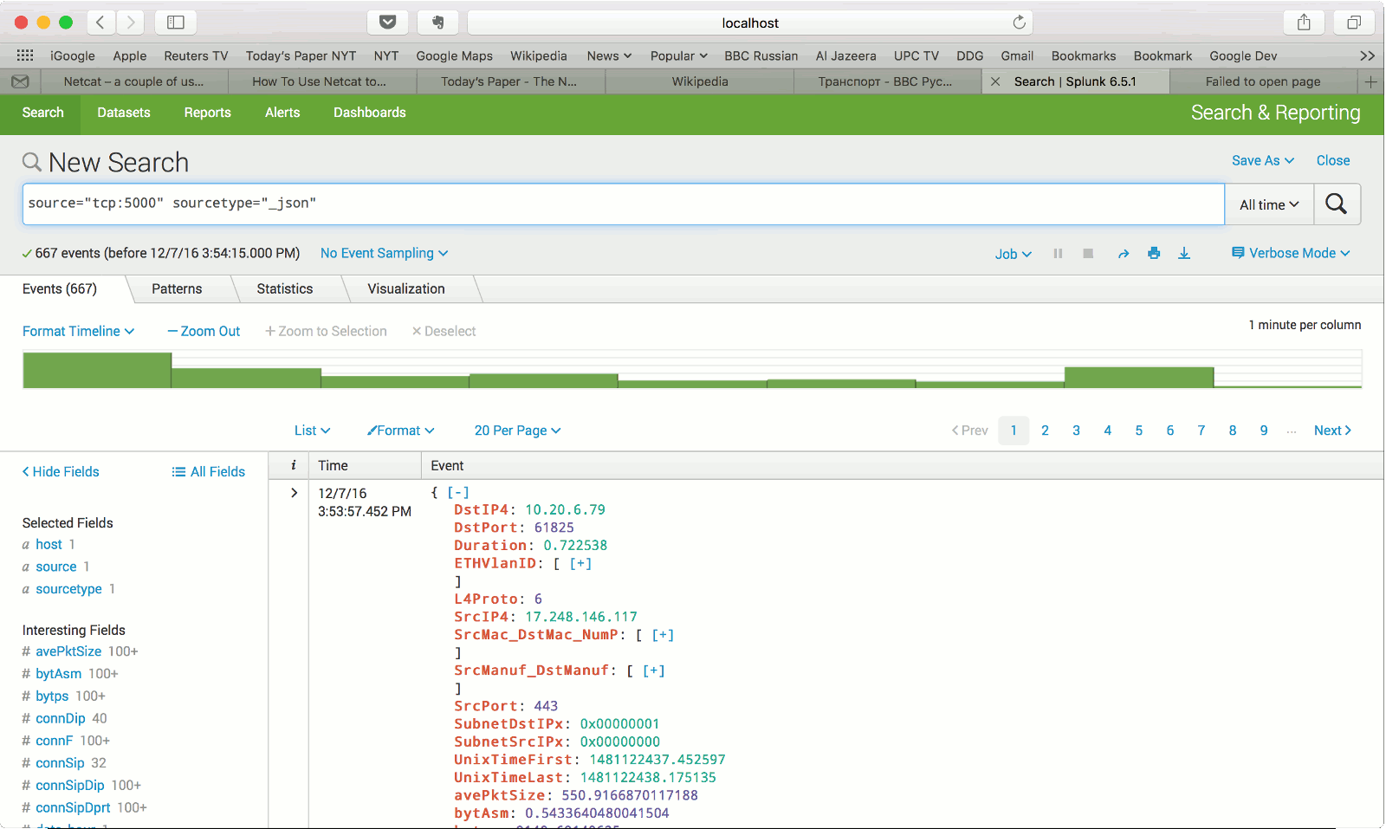This screenshot has height=829, width=1386.
Task: Open All Fields dialog
Action: pos(209,471)
